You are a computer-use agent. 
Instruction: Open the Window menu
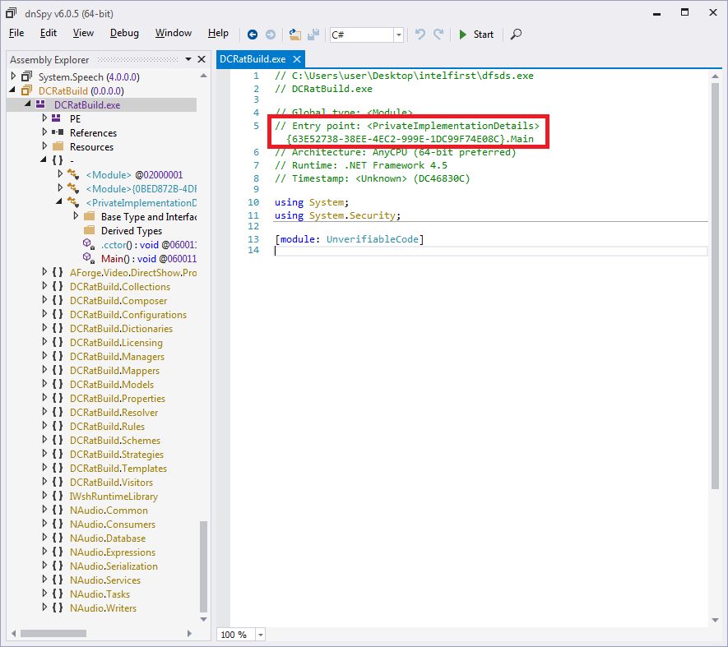(x=174, y=33)
